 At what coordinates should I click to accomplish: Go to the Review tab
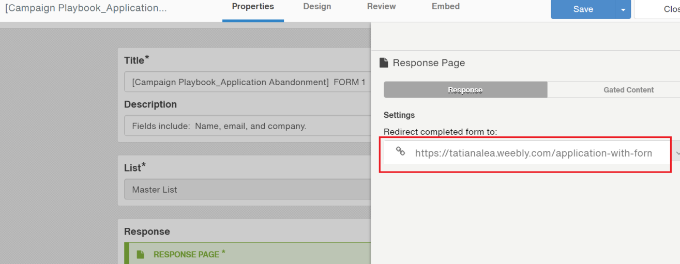[x=381, y=7]
